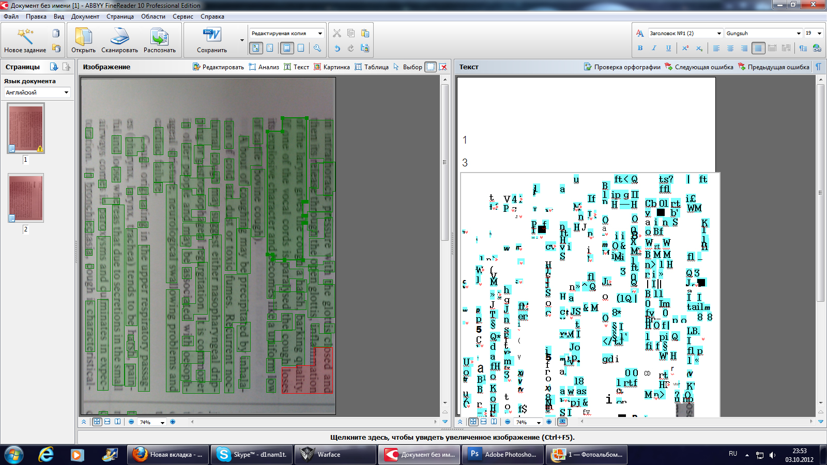Select the Таблица area tool
The width and height of the screenshot is (827, 465).
coord(372,67)
